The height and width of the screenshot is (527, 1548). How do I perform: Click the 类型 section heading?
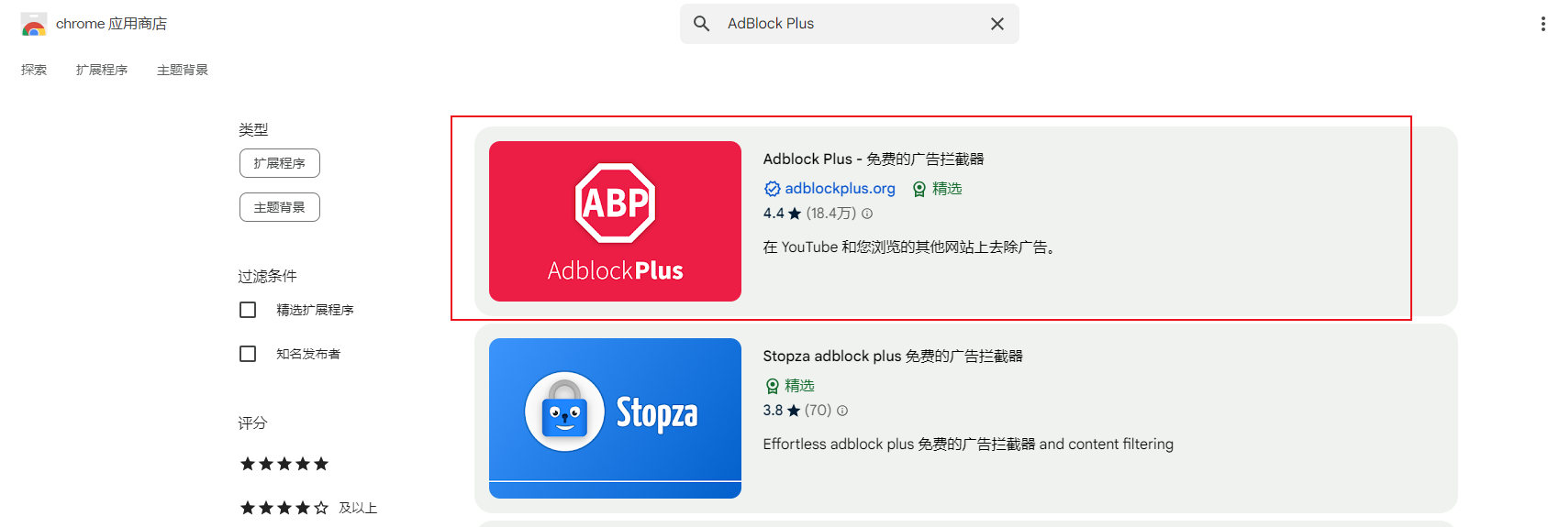[x=253, y=129]
